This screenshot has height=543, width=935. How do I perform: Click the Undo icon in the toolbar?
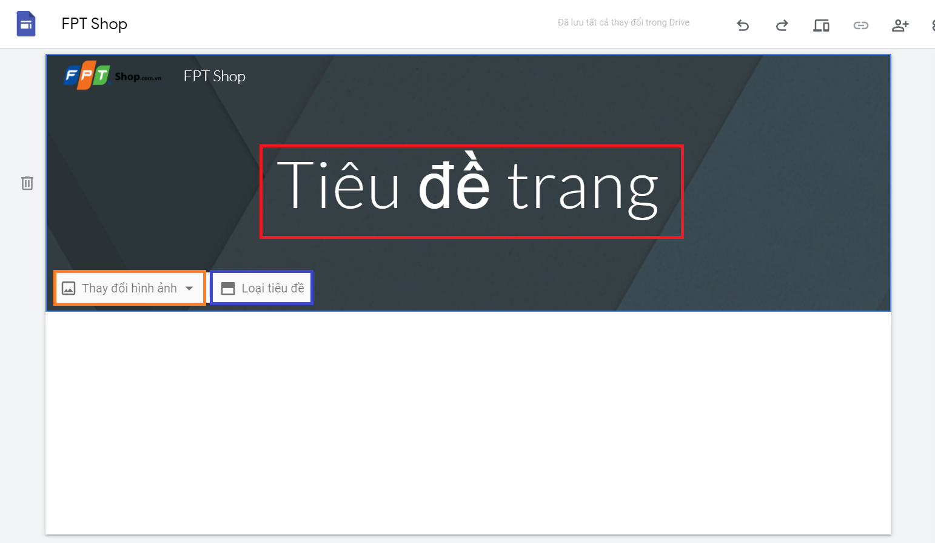pyautogui.click(x=743, y=25)
